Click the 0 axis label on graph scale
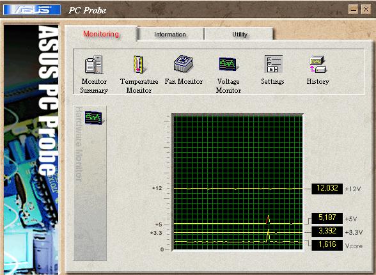 tap(162, 249)
